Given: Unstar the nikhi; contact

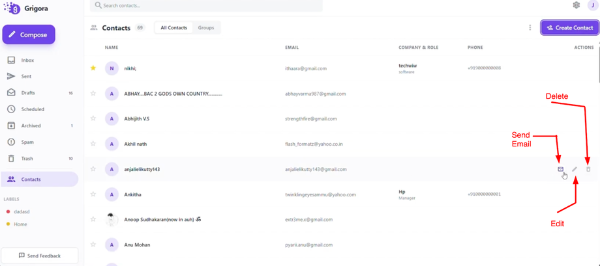Looking at the screenshot, I should (x=93, y=68).
